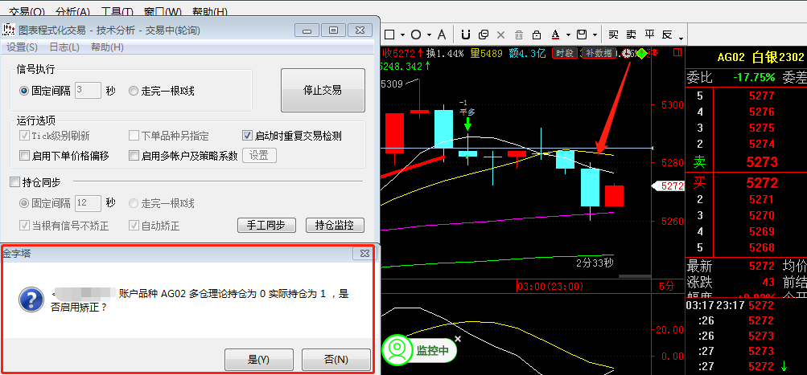Open 日志(L) menu in trading window
807x375 pixels.
(x=64, y=47)
